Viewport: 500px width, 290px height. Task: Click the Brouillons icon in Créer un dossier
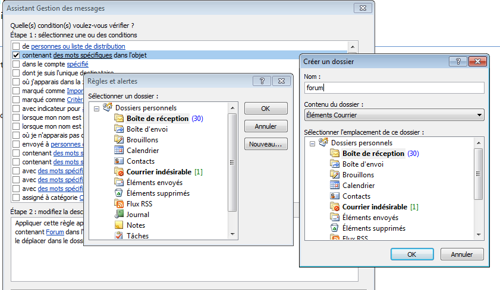click(335, 175)
